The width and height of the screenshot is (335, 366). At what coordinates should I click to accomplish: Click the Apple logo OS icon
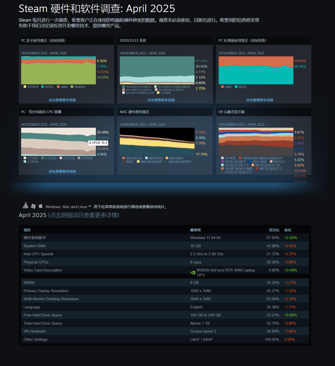click(x=41, y=206)
